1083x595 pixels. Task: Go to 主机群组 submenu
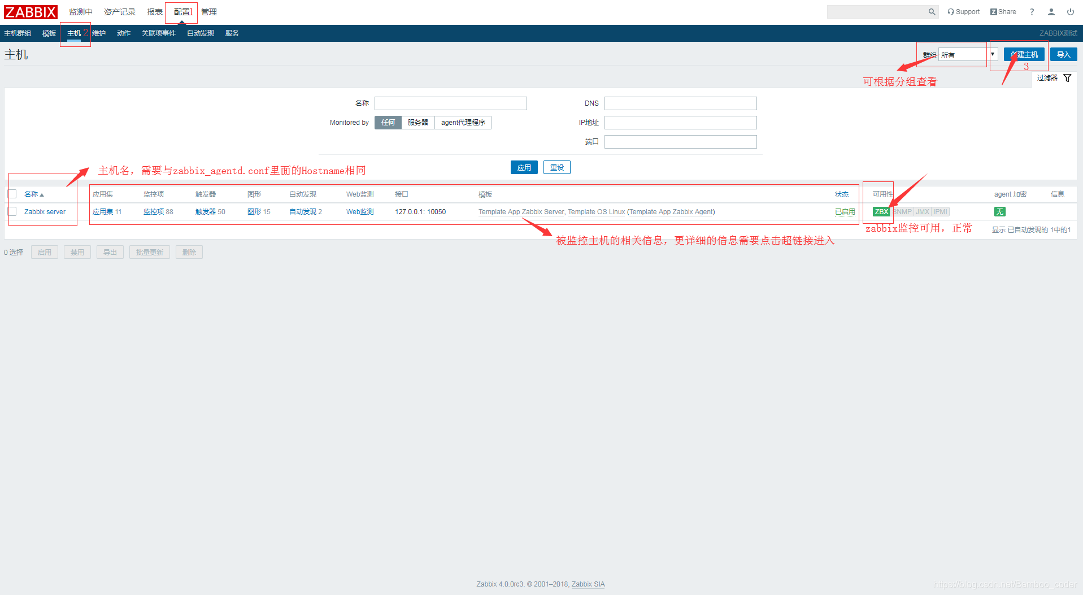18,33
